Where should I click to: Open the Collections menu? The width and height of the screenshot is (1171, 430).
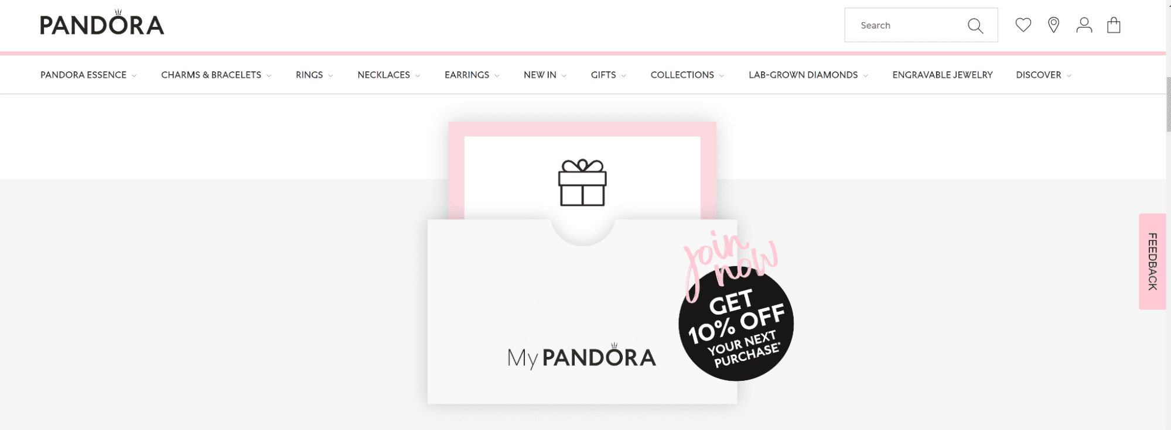(687, 75)
